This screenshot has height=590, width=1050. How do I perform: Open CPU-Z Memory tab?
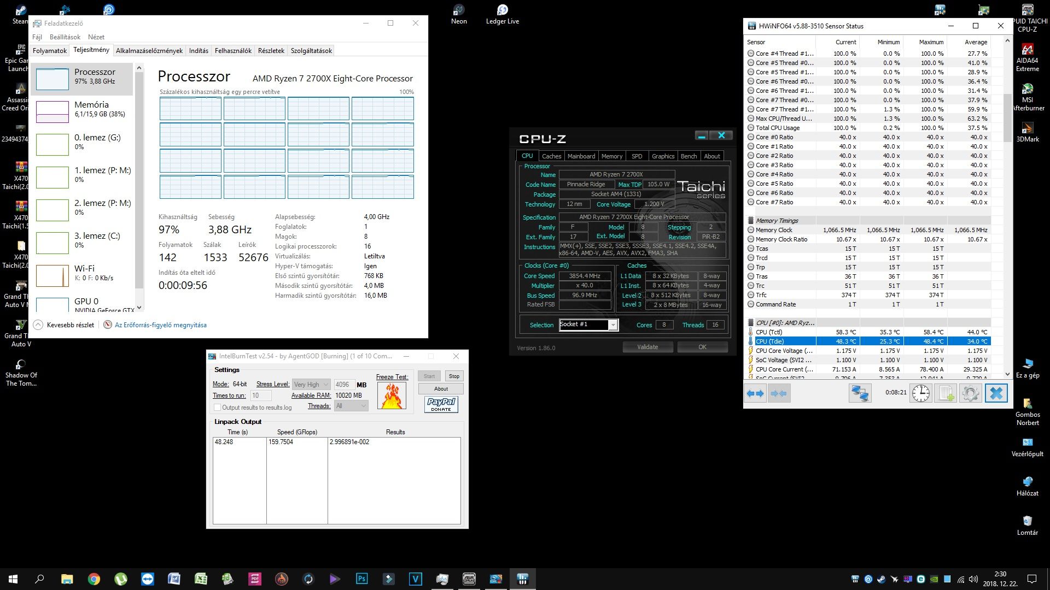point(612,156)
